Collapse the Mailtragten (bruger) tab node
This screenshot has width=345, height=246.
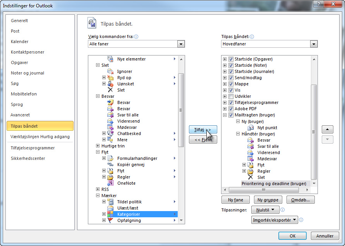(225, 115)
